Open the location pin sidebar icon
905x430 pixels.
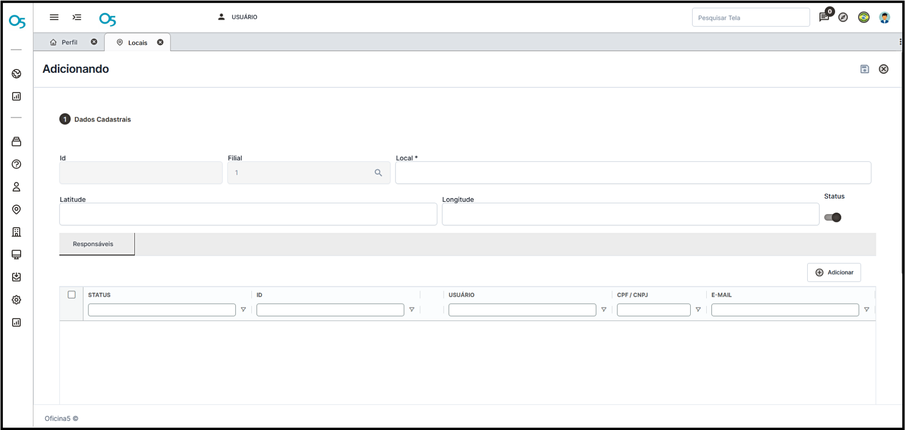pos(16,209)
